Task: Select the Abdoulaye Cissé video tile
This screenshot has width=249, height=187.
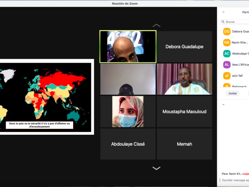Action: (128, 144)
